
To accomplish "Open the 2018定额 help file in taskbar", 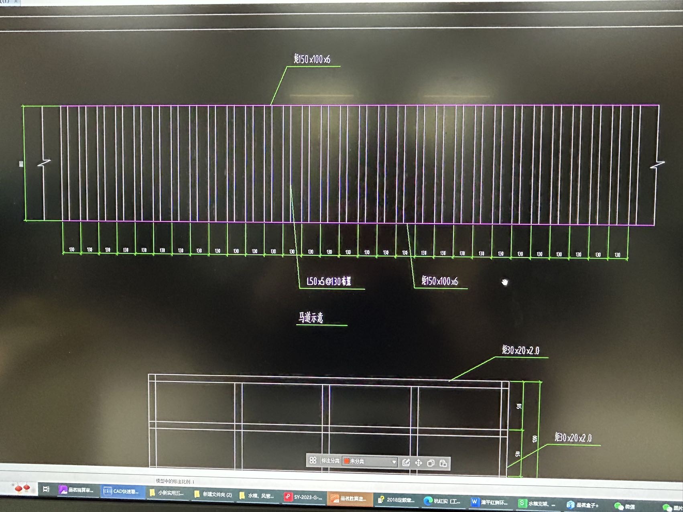I will (x=396, y=500).
